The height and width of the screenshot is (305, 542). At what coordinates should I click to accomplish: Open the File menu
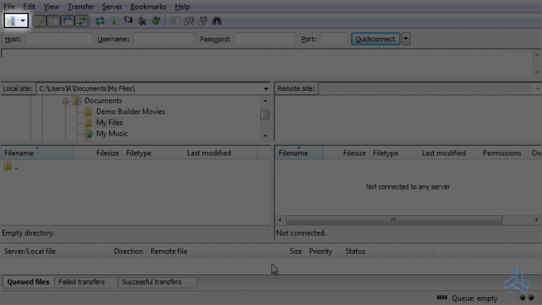point(9,7)
